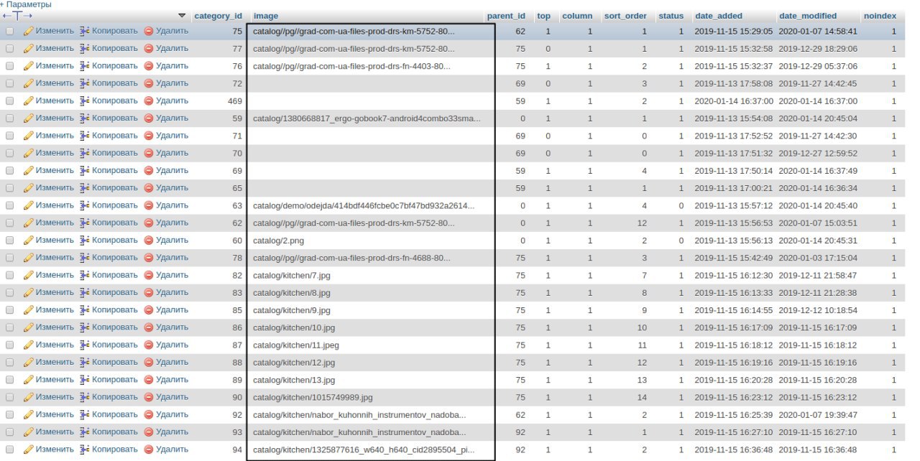The height and width of the screenshot is (461, 920).
Task: Sort by the date_added column header
Action: 719,16
